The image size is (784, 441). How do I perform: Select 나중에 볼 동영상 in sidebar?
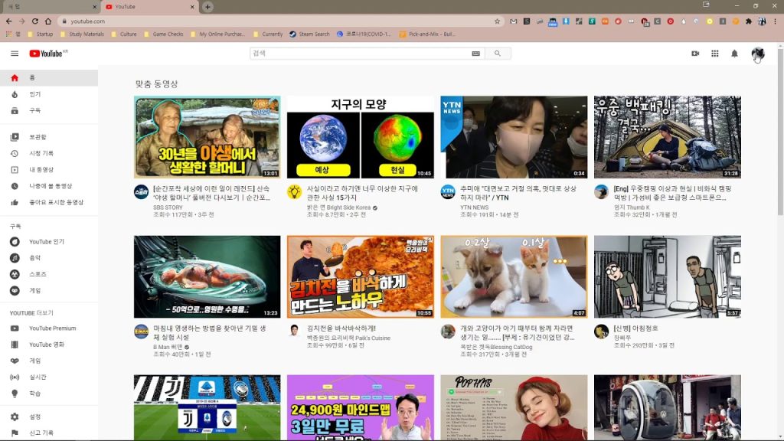tap(51, 186)
